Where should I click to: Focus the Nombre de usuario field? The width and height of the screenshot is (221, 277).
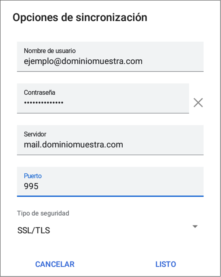110,57
